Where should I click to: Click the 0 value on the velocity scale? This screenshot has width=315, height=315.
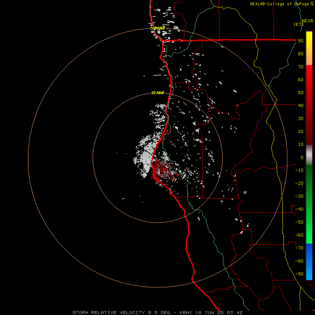pos(302,157)
